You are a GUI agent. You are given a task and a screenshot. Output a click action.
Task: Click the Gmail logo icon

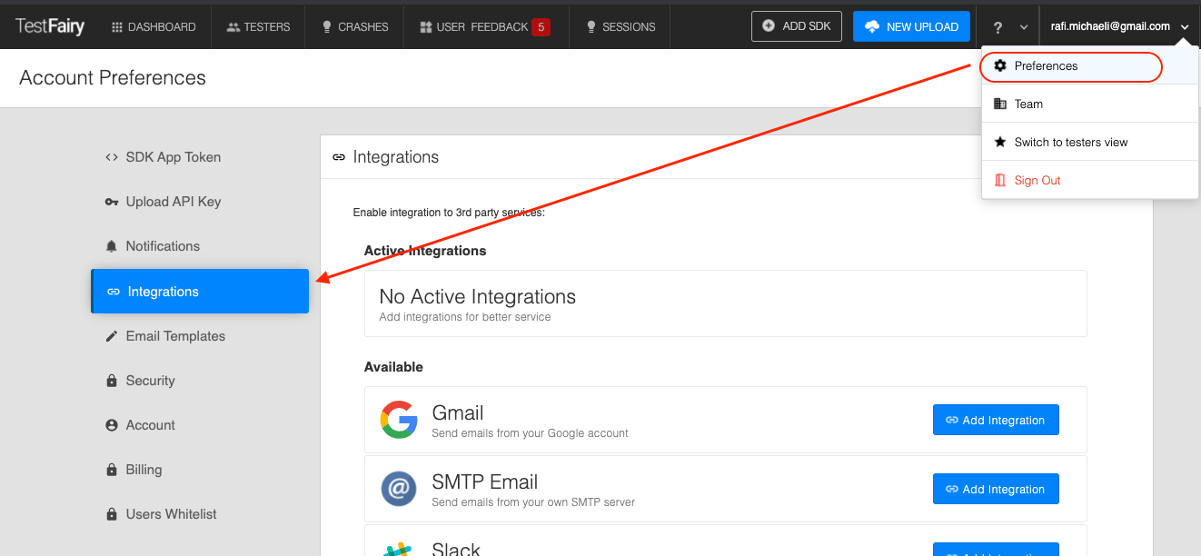399,419
